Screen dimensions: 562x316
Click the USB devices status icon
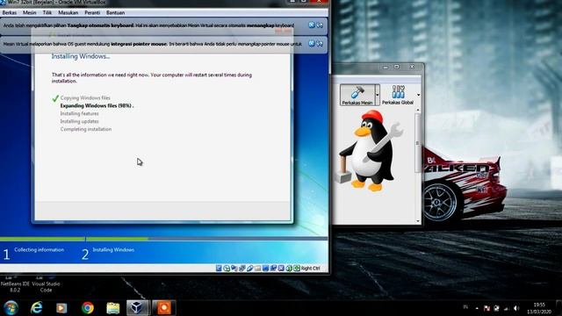tap(249, 268)
